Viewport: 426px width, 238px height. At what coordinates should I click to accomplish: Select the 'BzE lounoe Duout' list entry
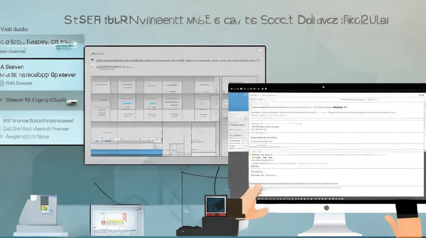(x=38, y=121)
